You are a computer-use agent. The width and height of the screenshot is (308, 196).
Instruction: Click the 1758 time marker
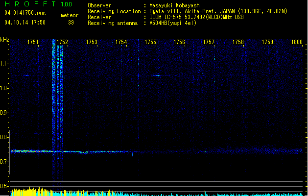(238, 42)
